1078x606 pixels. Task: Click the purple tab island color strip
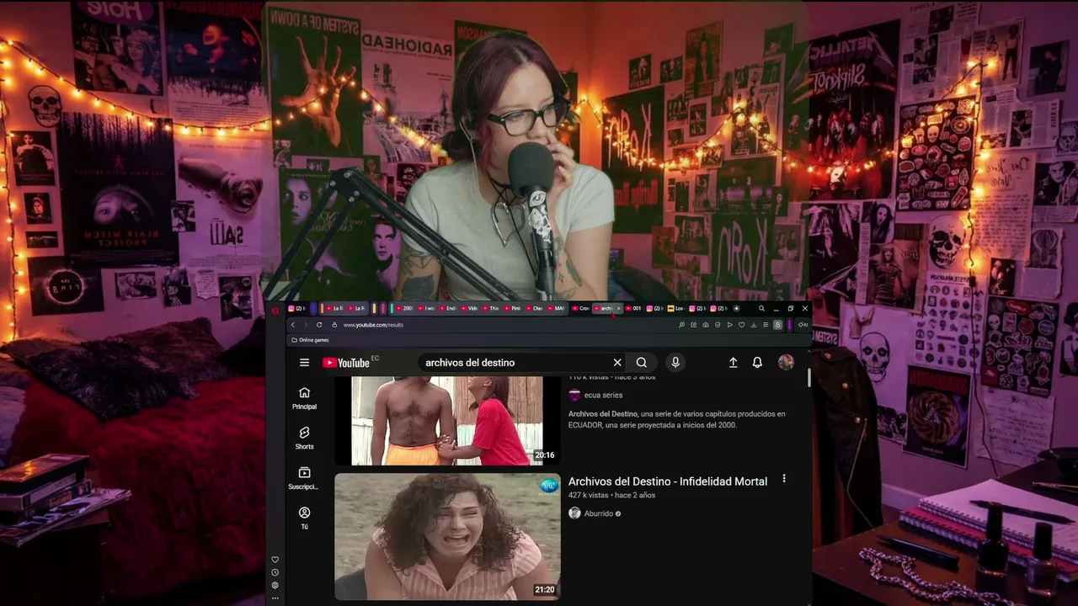[313, 309]
